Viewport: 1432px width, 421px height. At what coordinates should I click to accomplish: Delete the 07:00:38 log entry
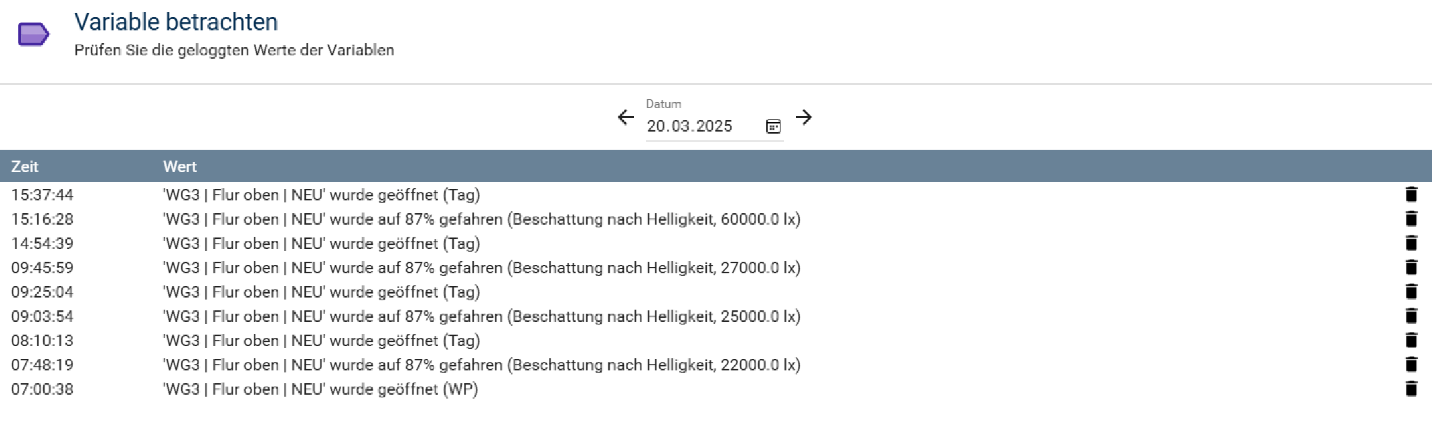[x=1411, y=389]
